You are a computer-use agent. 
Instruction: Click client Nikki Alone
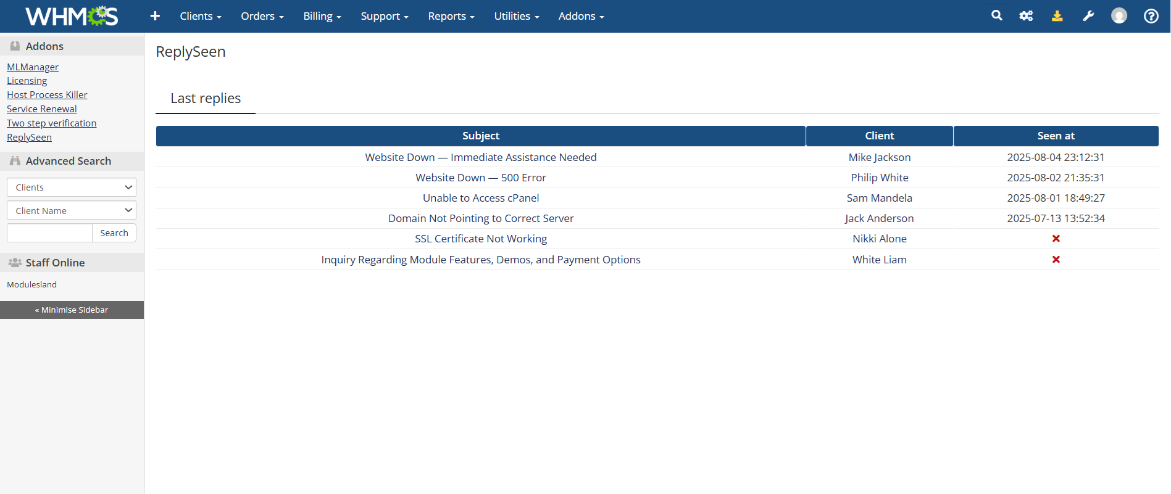(880, 239)
